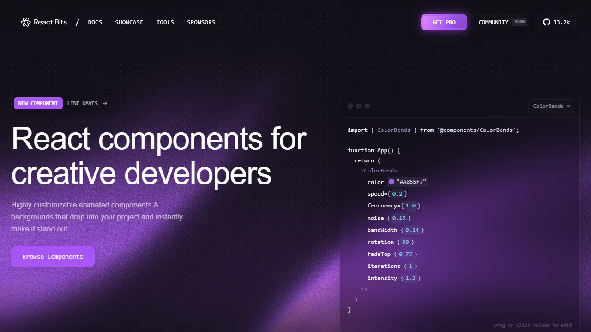Open the DOCS menu item
The height and width of the screenshot is (332, 591).
(95, 22)
